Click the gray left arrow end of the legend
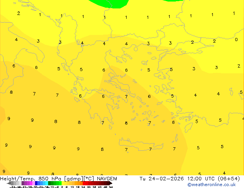Viewport: 244px width, 188px height. tap(8, 183)
